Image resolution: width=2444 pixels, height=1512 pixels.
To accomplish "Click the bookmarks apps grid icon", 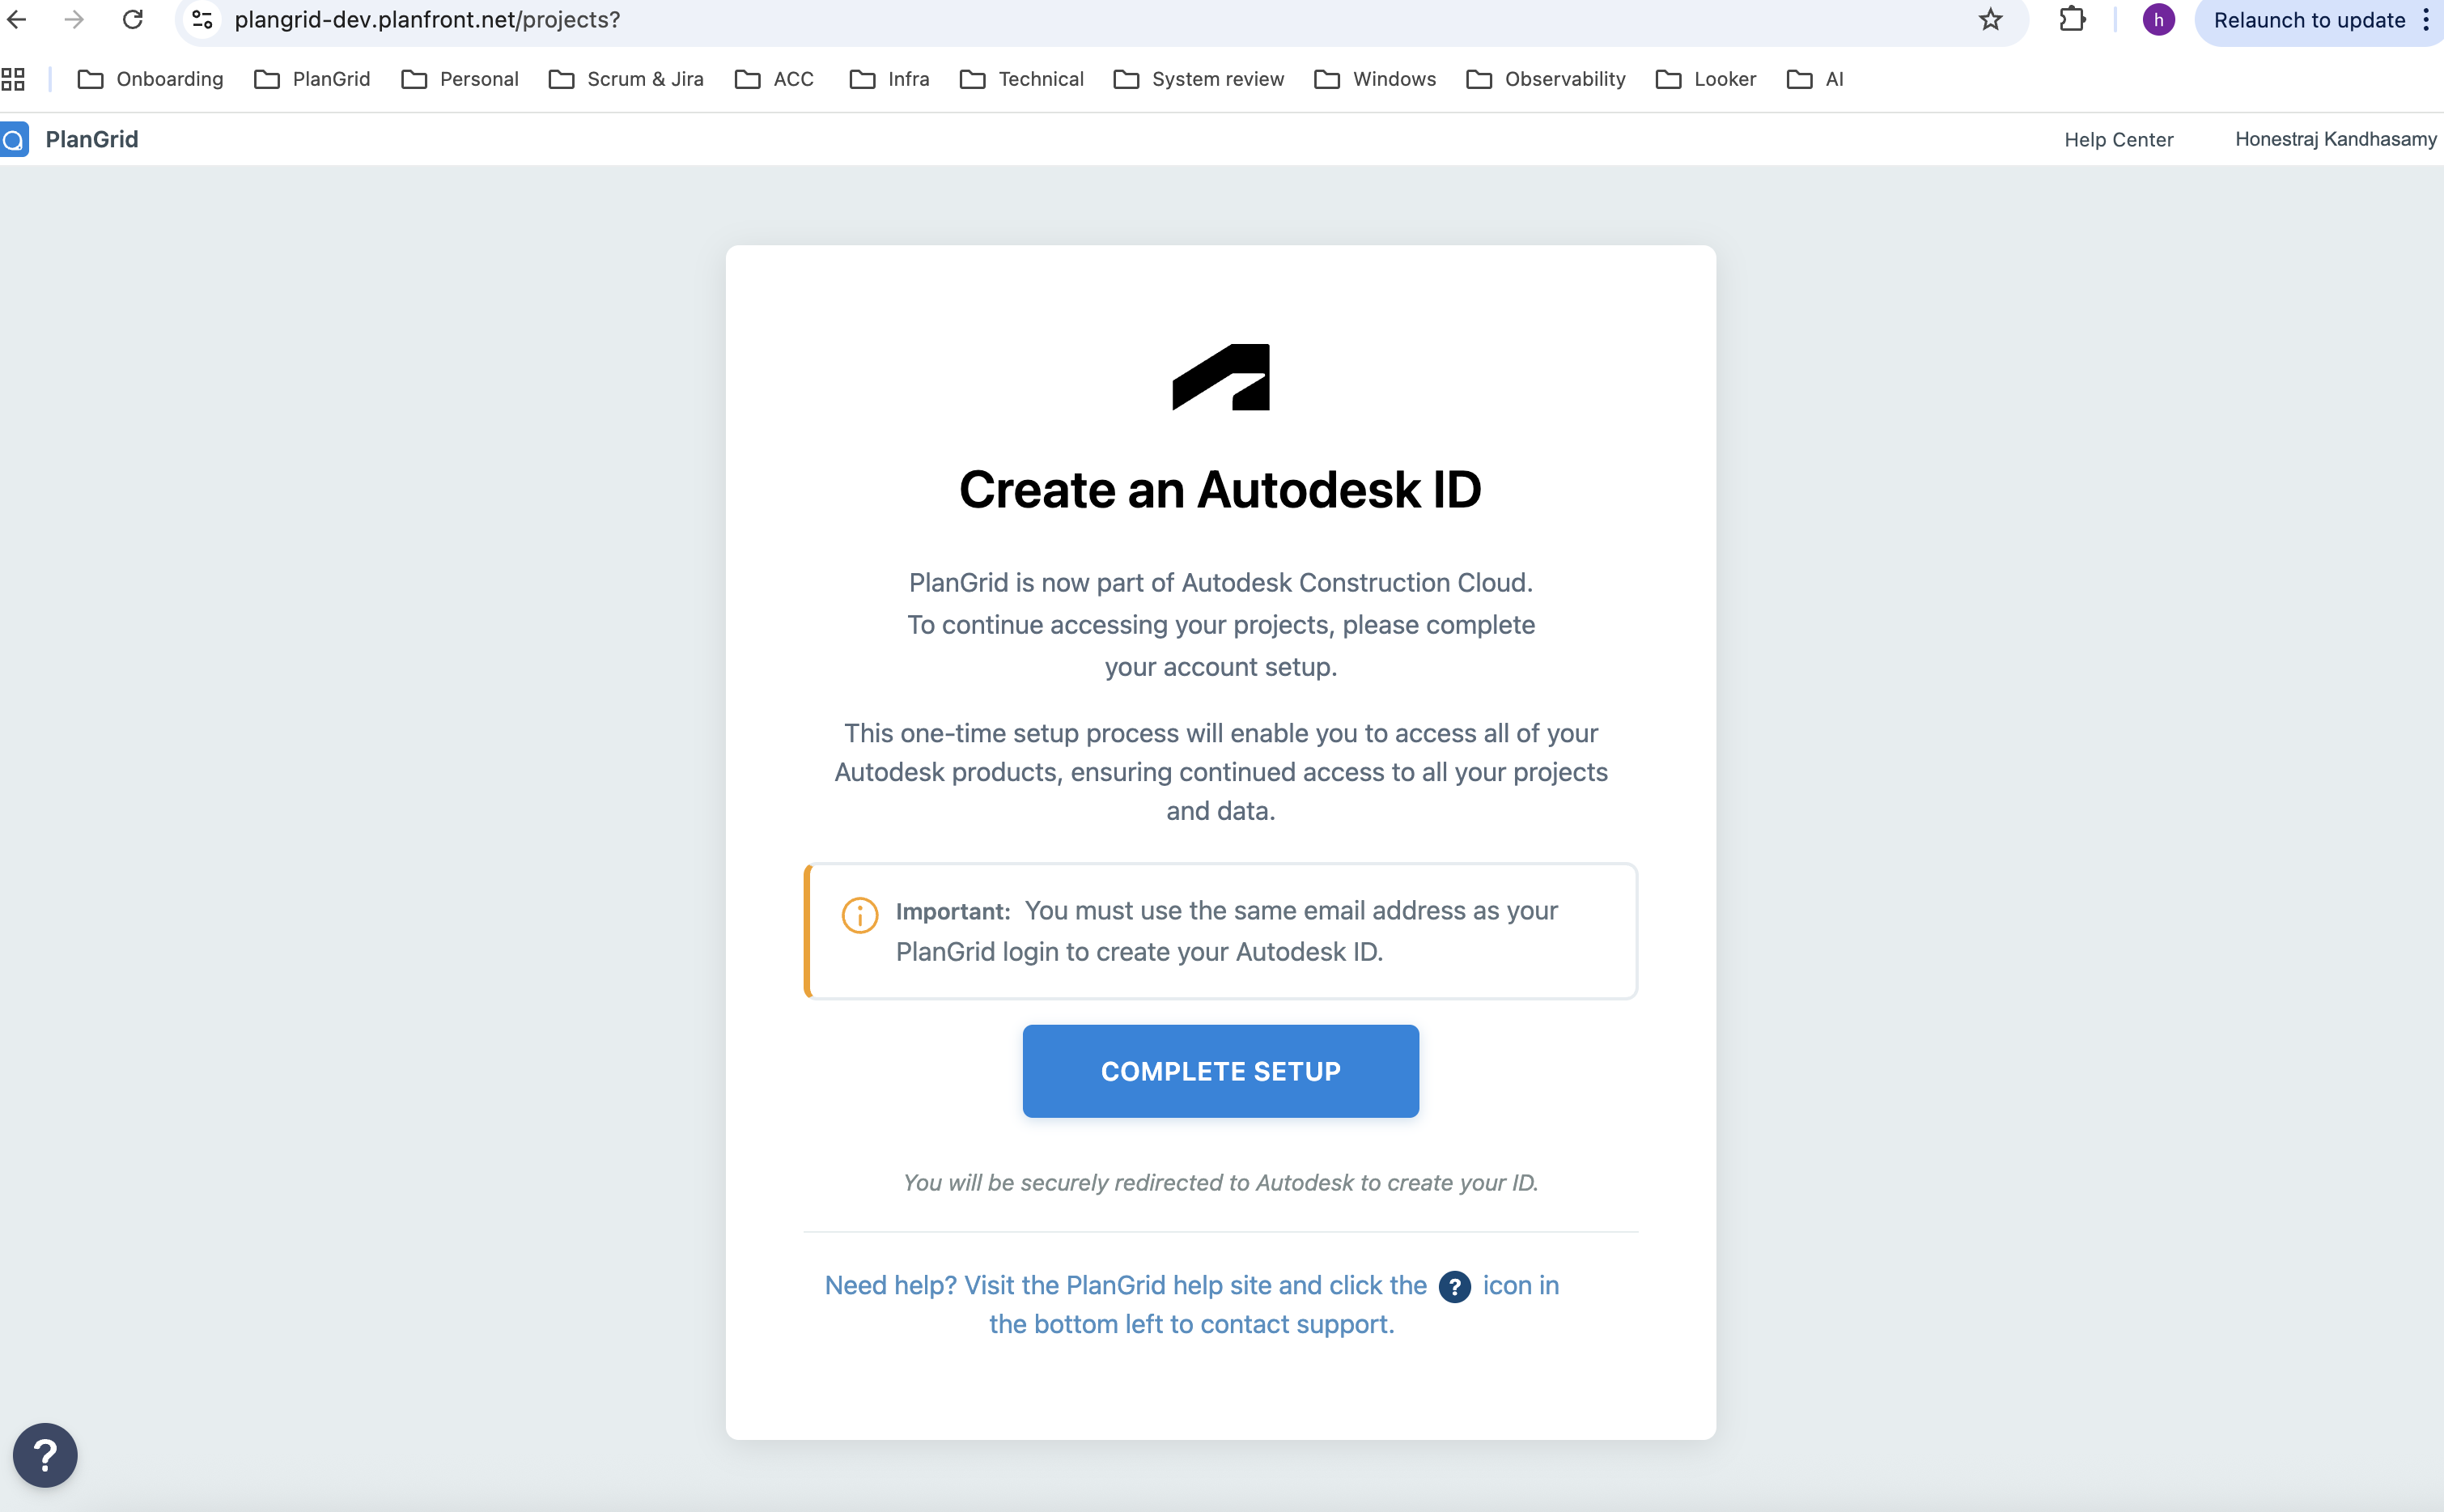I will tap(13, 79).
